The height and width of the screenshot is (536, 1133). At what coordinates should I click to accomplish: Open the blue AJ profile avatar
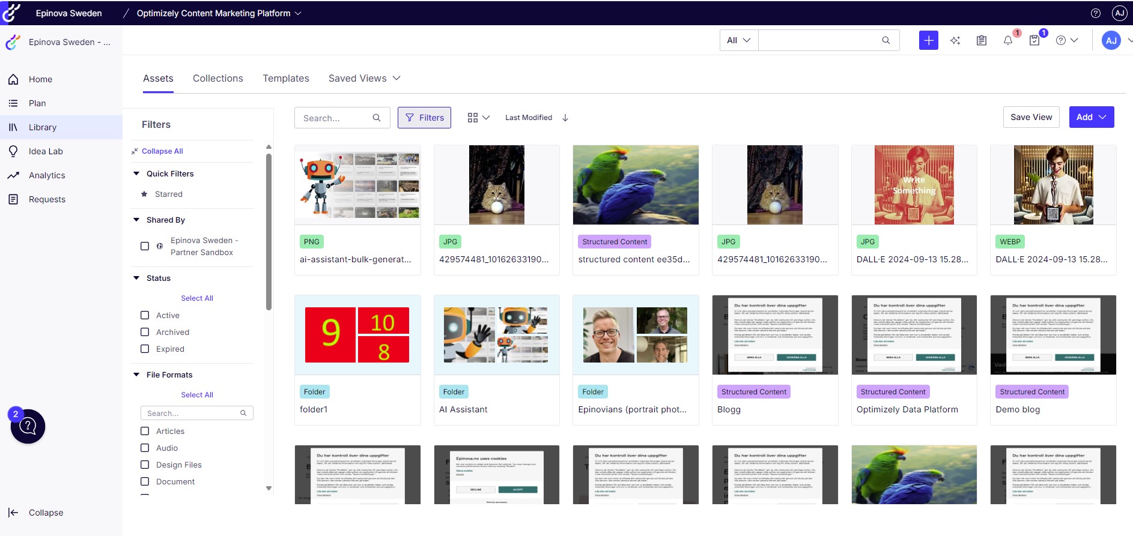[1111, 40]
